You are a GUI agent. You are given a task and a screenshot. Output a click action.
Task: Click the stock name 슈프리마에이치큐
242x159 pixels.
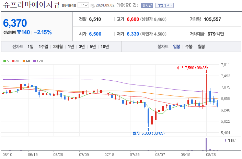[31, 5]
